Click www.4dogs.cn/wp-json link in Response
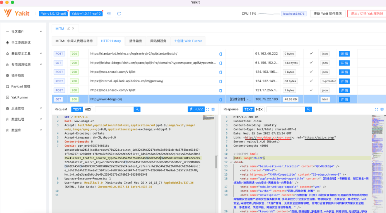The height and width of the screenshot is (213, 386). 268,137
